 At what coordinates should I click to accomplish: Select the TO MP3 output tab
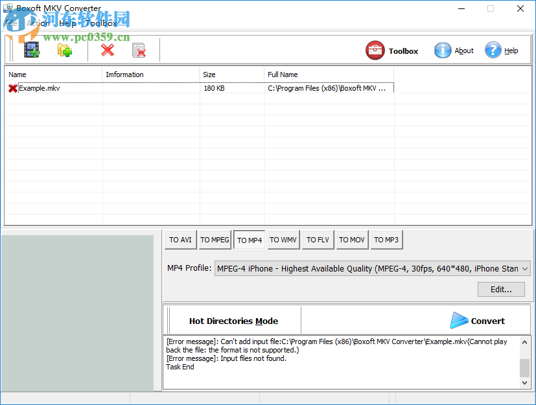(386, 239)
